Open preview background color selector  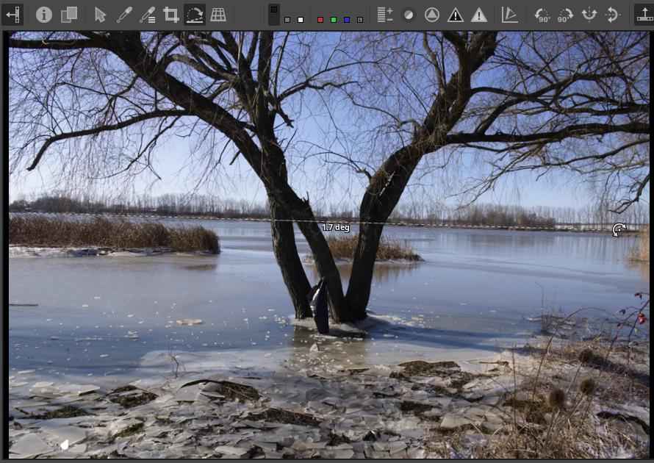coord(273,13)
